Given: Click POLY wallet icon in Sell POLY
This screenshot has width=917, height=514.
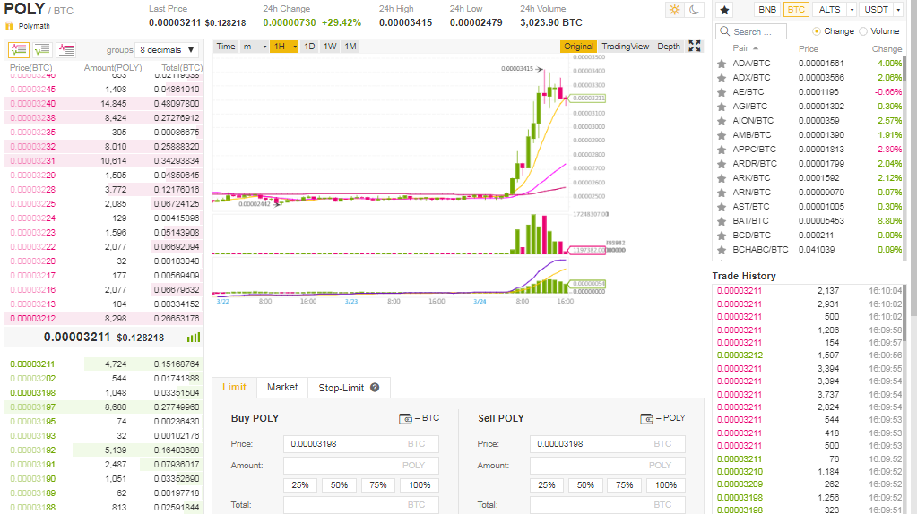Looking at the screenshot, I should point(647,418).
